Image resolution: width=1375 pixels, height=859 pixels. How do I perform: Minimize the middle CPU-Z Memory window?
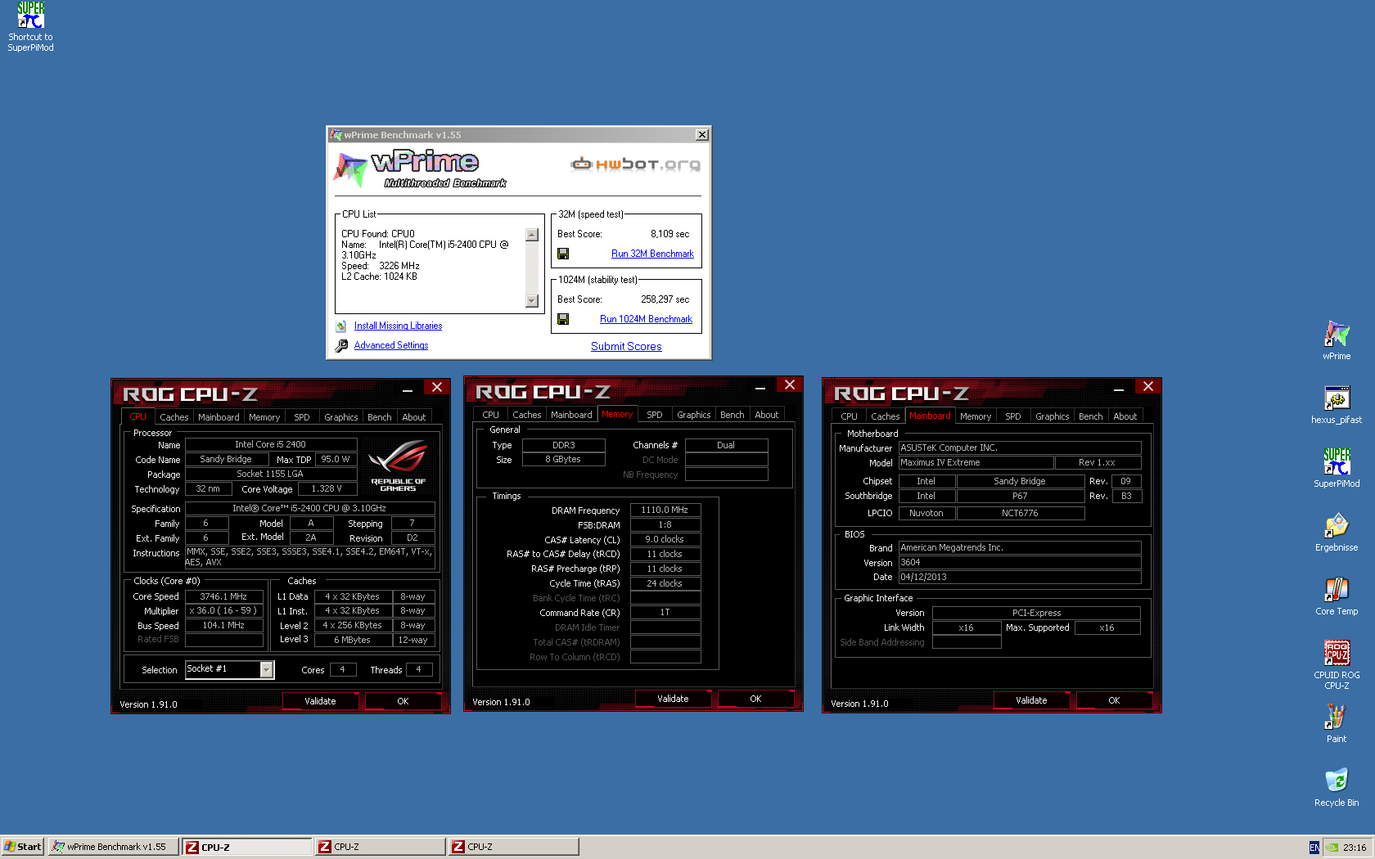(760, 388)
